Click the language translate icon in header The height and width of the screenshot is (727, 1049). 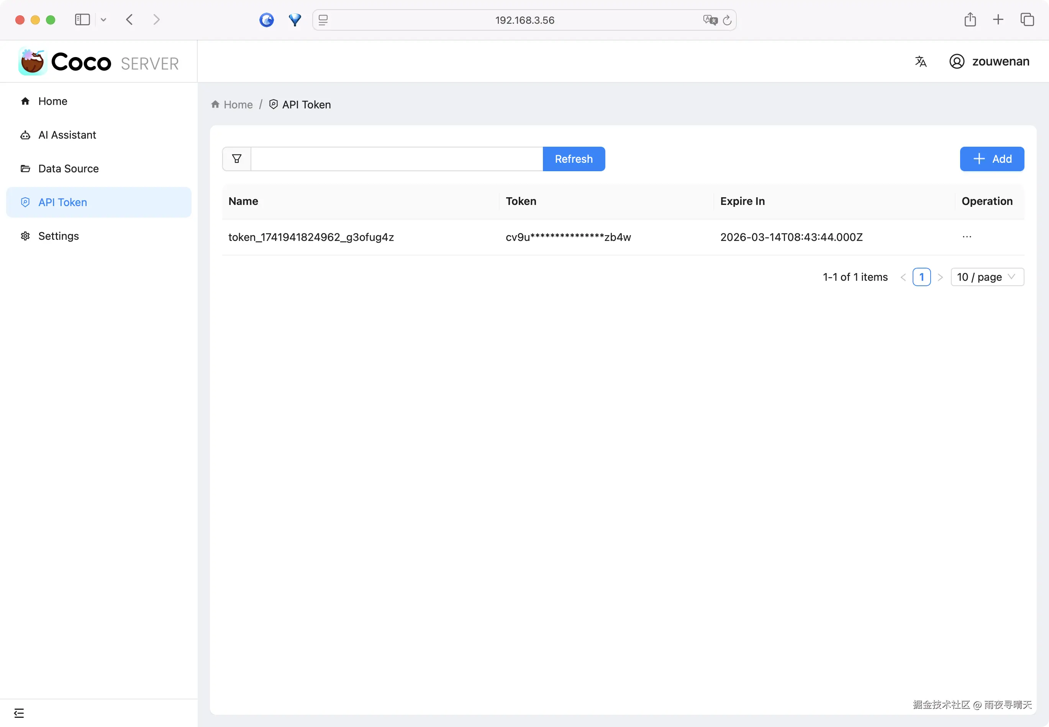pyautogui.click(x=921, y=62)
